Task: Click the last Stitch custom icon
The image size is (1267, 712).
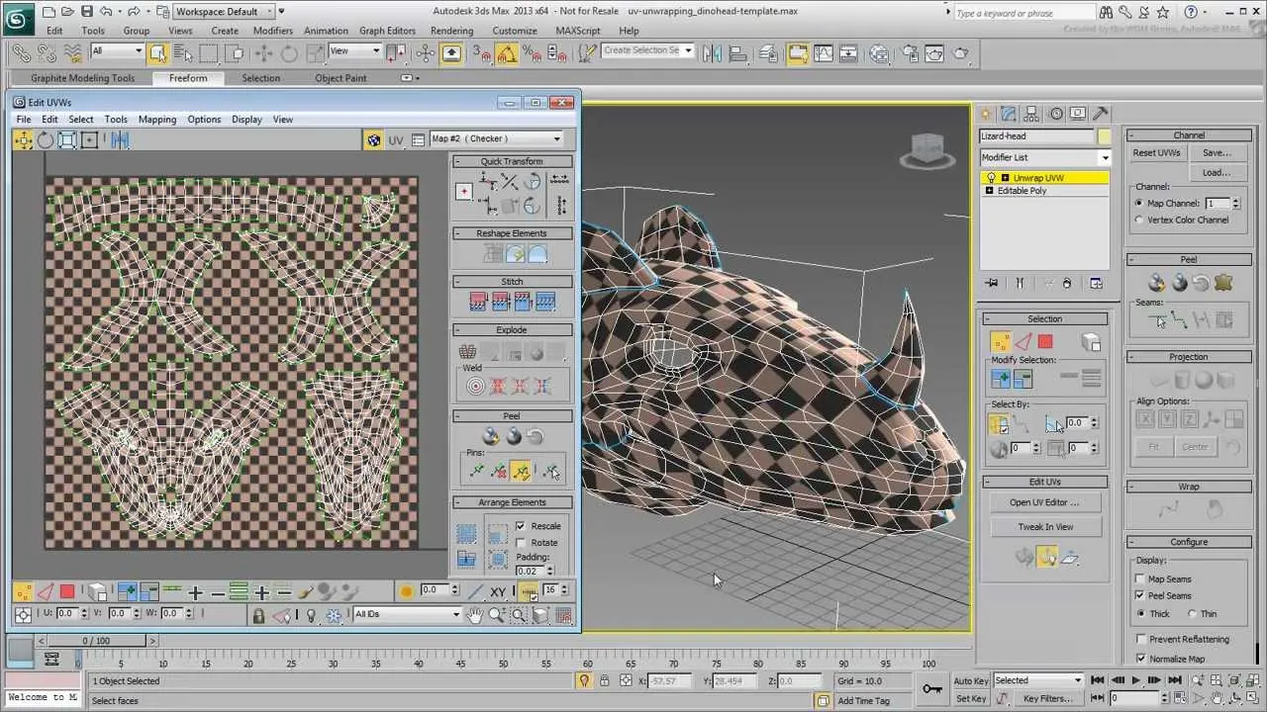Action: click(x=544, y=303)
